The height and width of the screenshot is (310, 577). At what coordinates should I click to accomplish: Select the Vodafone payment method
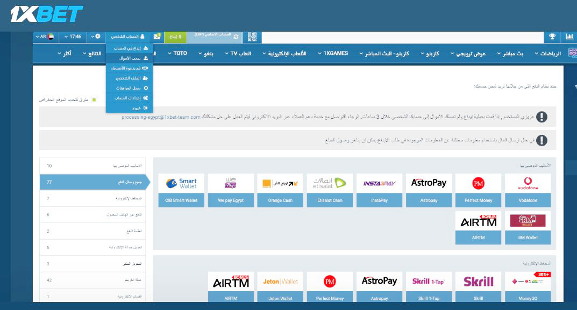coord(528,190)
